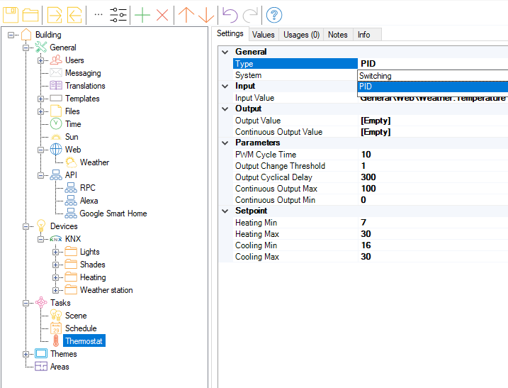508x388 pixels.
Task: Click the Save project toolbar icon
Action: click(x=11, y=15)
